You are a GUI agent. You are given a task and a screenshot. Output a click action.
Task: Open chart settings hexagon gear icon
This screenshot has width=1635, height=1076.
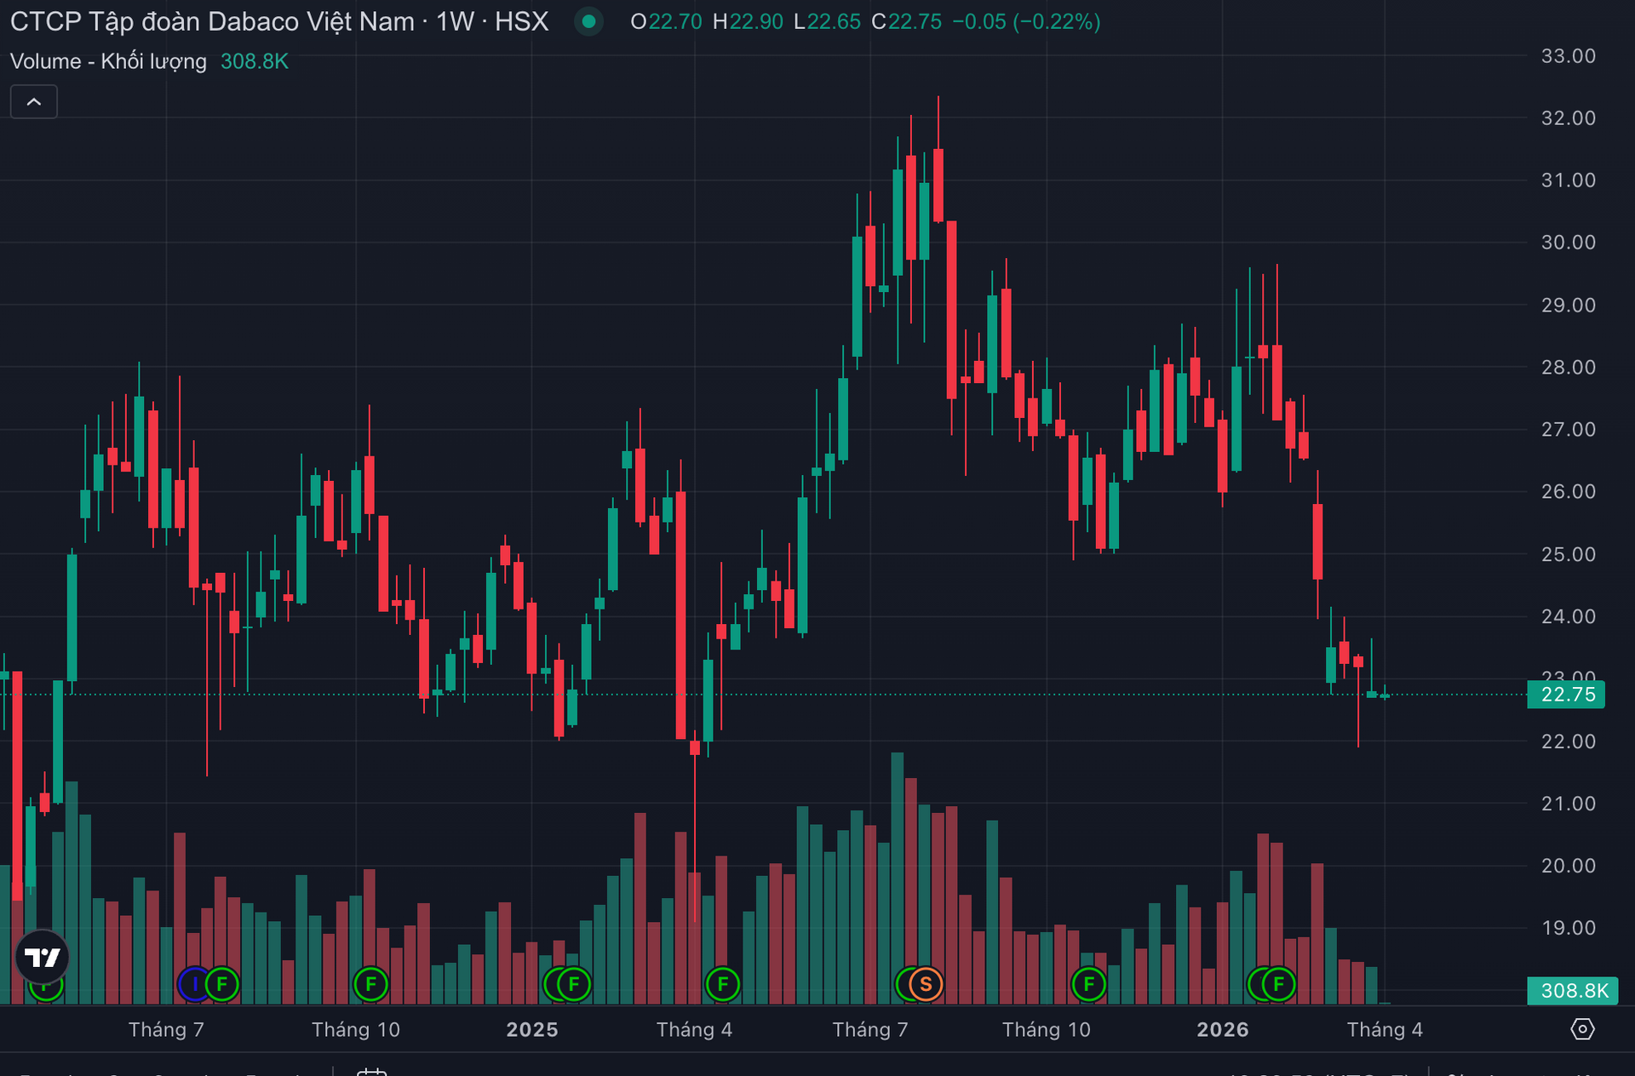click(1581, 1029)
